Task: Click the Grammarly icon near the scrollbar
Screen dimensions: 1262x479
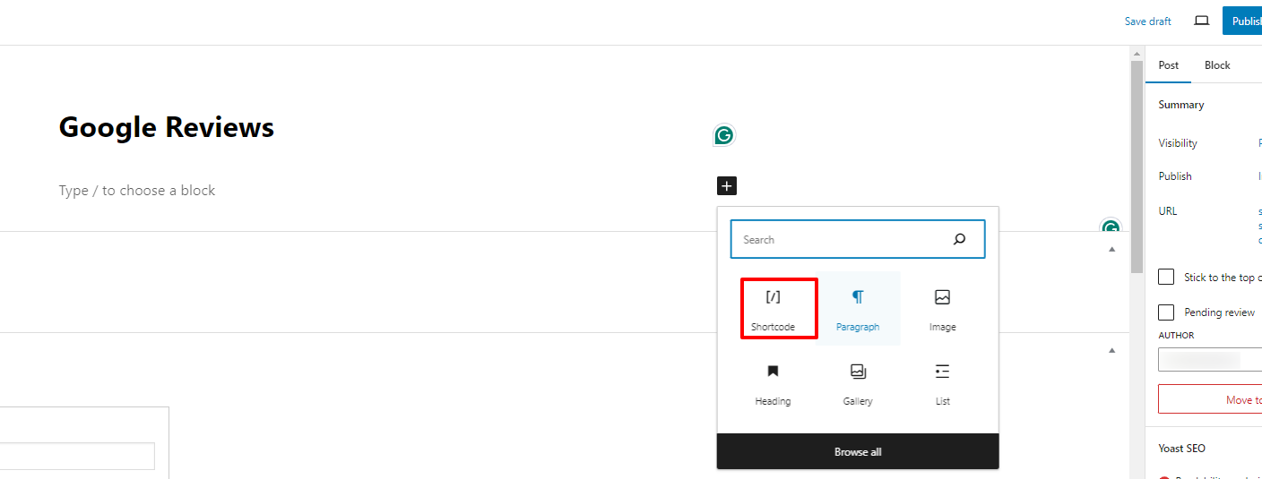Action: [x=1111, y=227]
